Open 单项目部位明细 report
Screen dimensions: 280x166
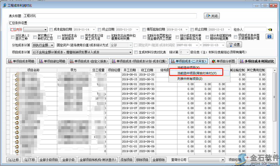coord(52,61)
